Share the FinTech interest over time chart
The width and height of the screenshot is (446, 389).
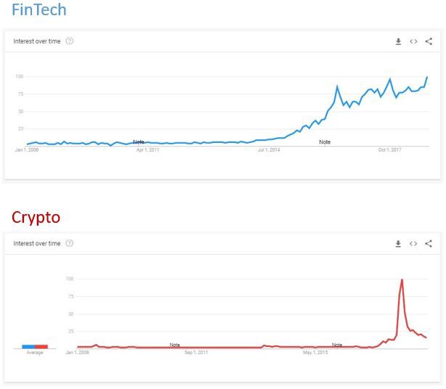(429, 41)
